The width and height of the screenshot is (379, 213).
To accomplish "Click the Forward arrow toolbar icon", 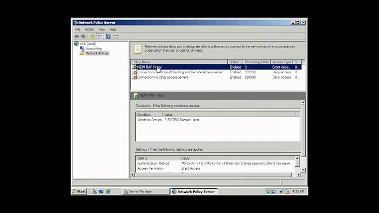I will click(x=83, y=36).
